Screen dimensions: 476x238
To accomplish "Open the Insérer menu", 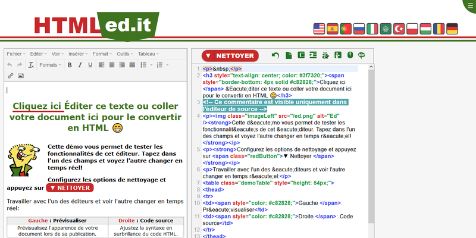I will coord(78,54).
